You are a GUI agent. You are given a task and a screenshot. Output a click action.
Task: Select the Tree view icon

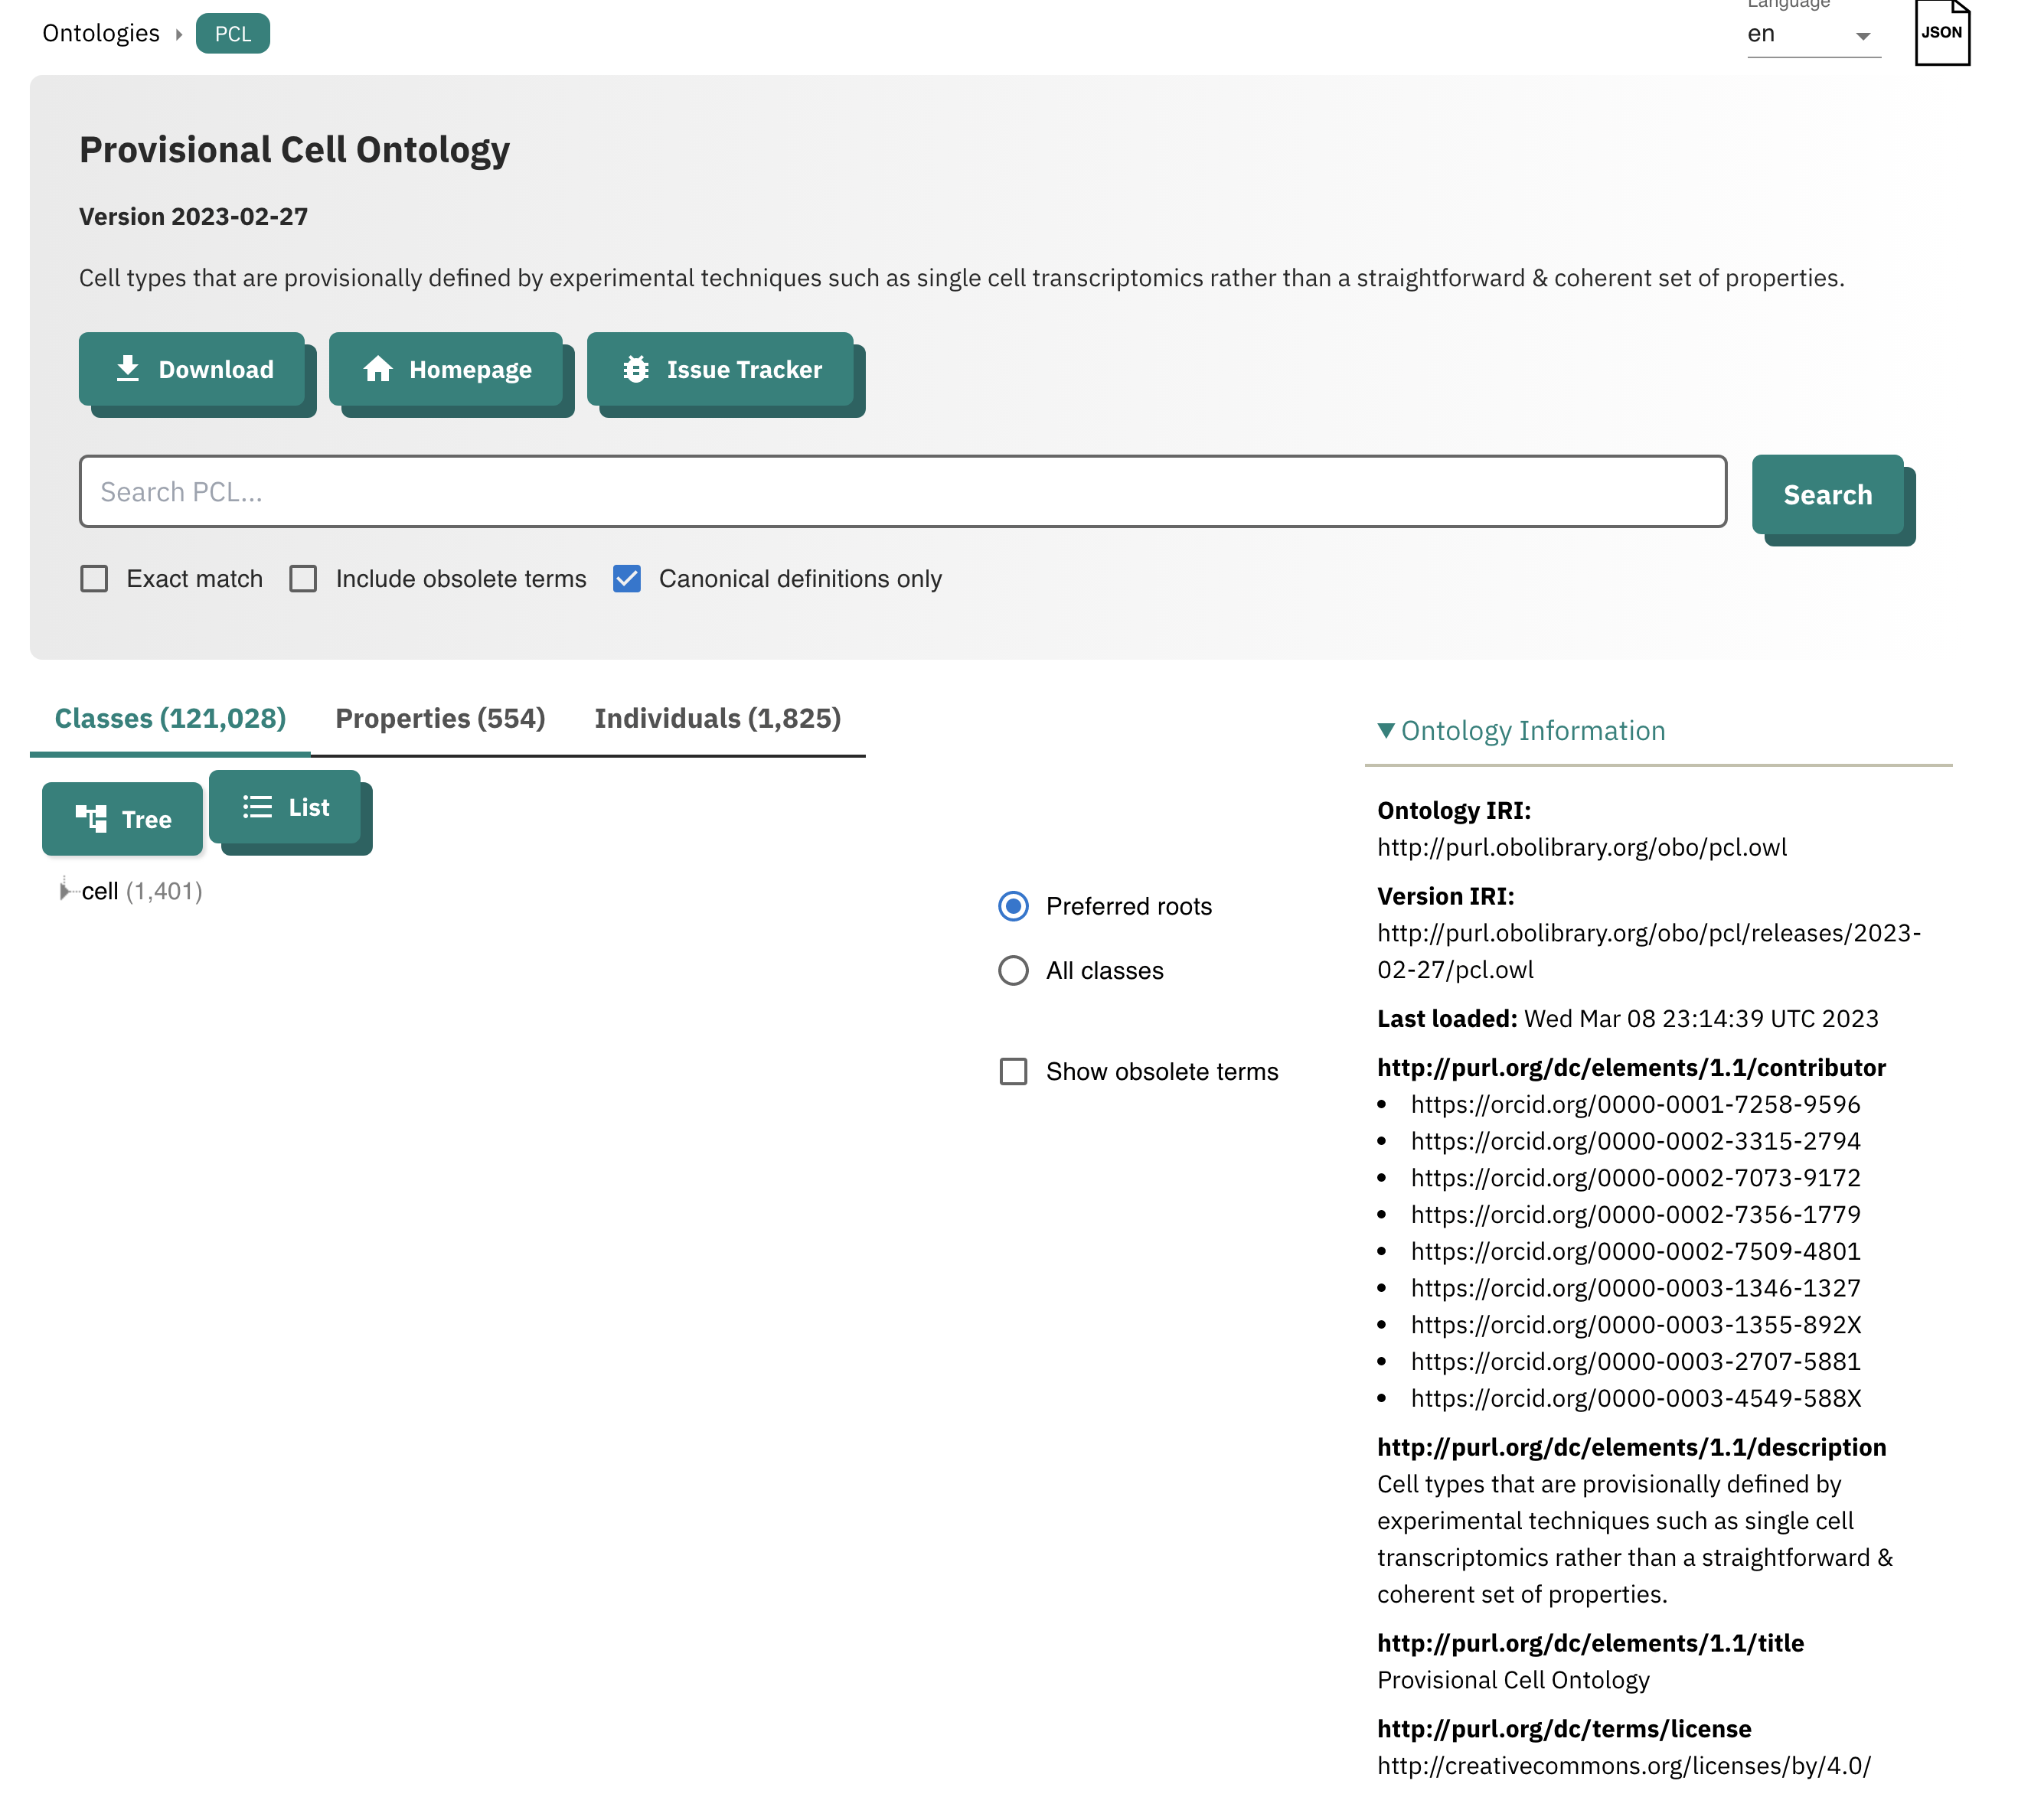pyautogui.click(x=92, y=818)
